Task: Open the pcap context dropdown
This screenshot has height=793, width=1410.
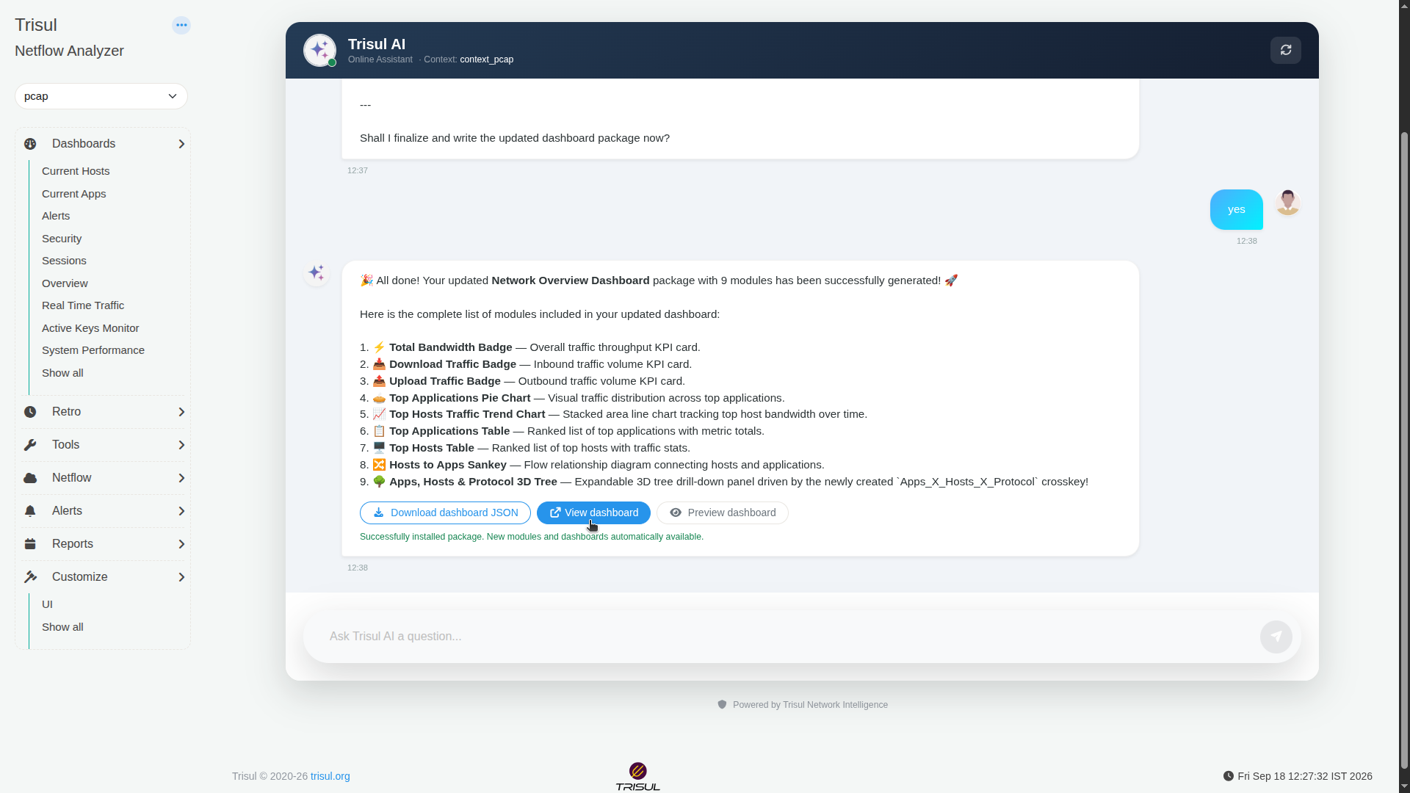Action: point(101,96)
